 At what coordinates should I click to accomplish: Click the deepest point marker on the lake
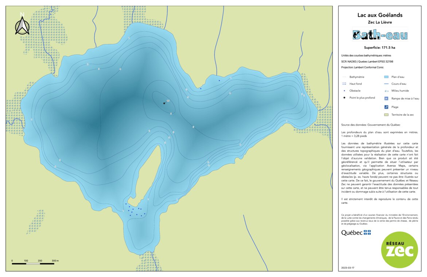[x=164, y=103]
